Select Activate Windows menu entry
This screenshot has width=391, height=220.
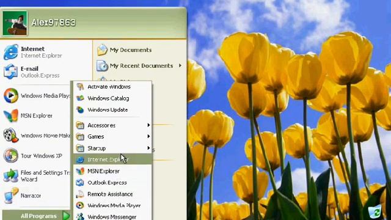112,87
